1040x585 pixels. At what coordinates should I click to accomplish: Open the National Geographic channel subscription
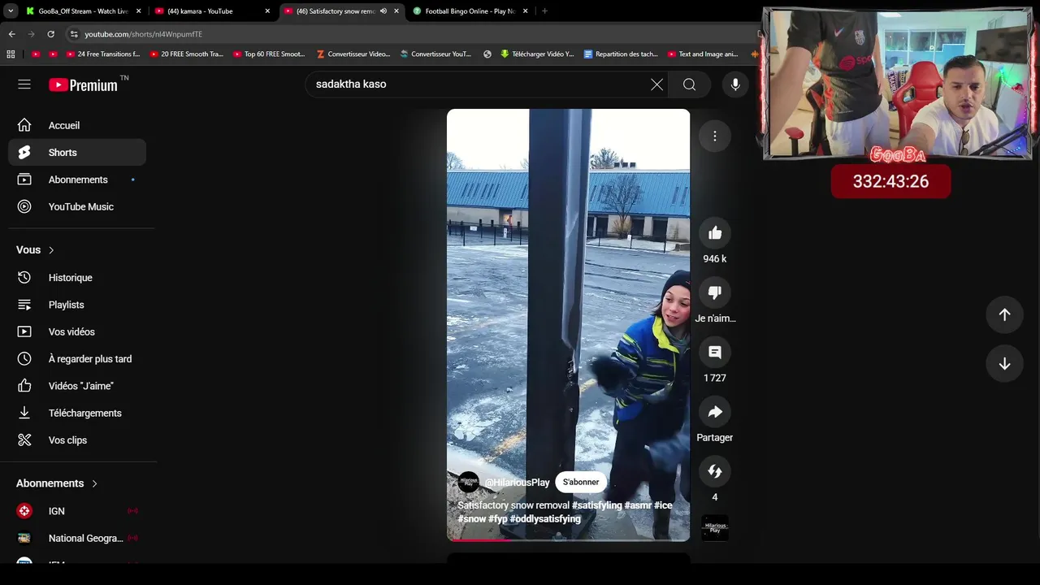[x=77, y=538]
